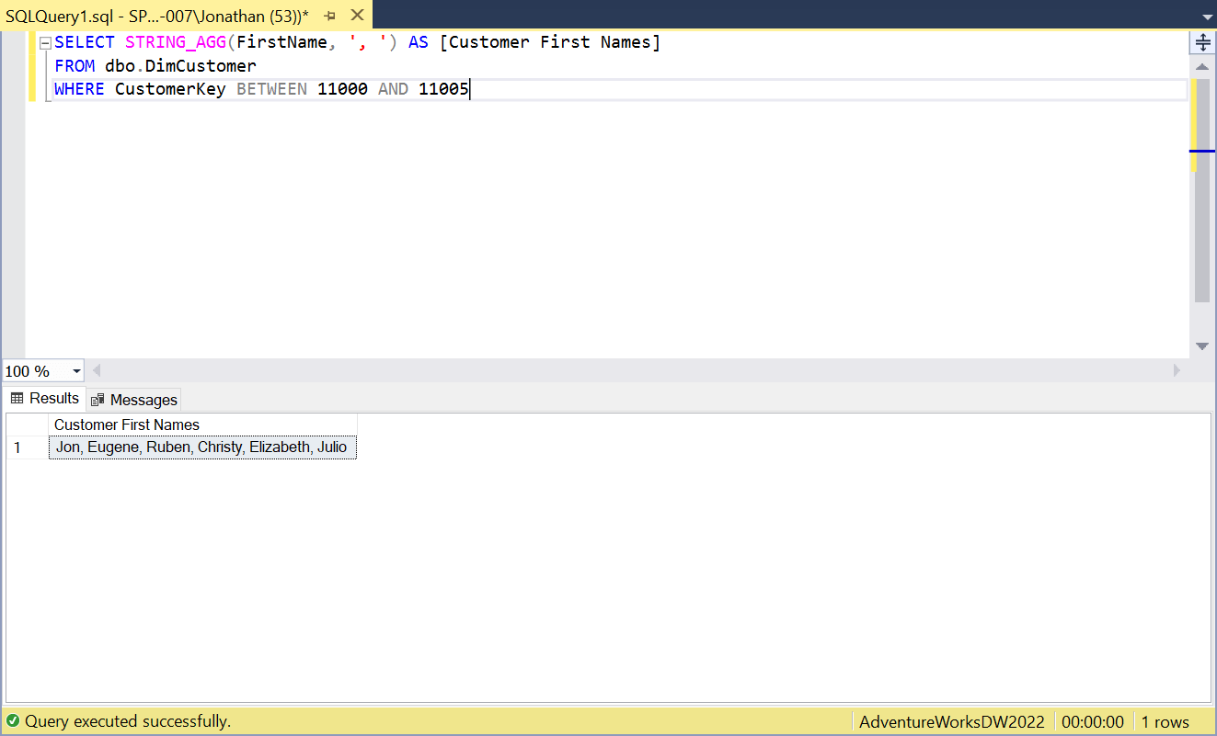Select the Results tab
The width and height of the screenshot is (1217, 736).
(x=45, y=399)
